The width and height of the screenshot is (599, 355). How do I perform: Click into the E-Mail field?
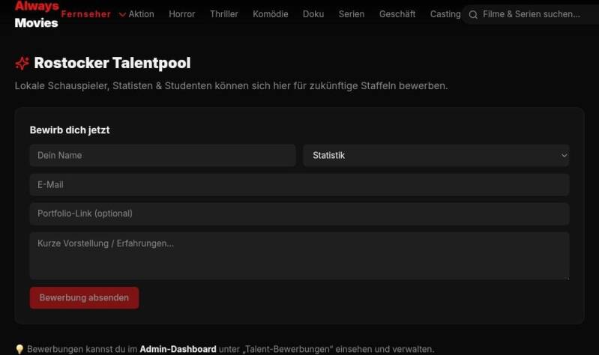(300, 185)
